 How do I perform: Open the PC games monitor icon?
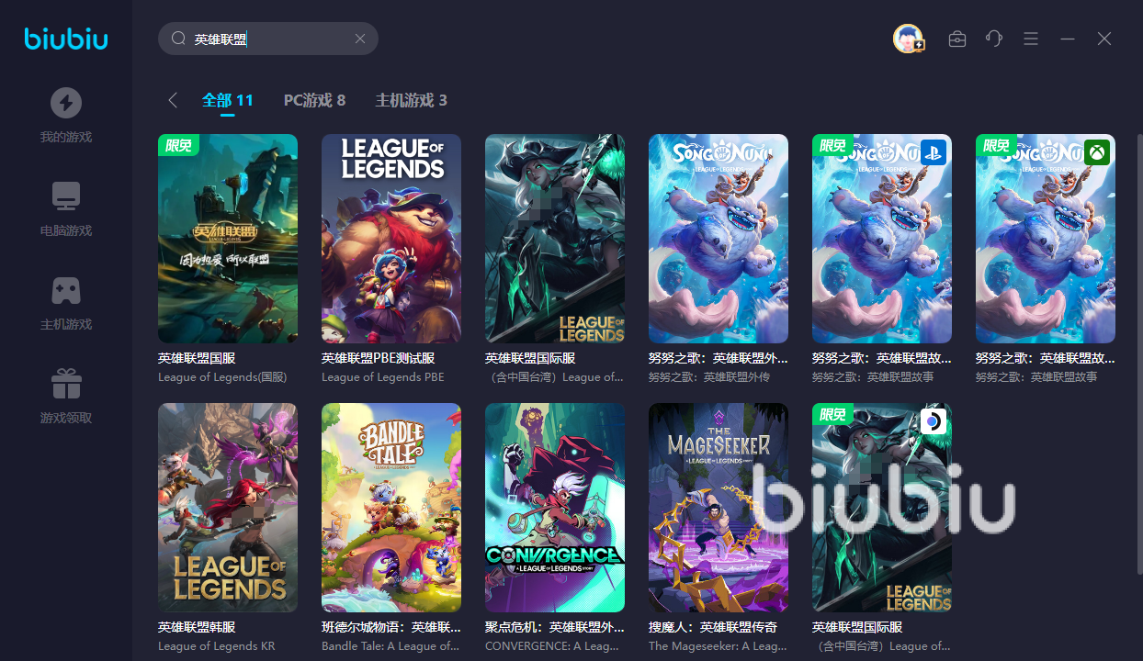point(65,196)
